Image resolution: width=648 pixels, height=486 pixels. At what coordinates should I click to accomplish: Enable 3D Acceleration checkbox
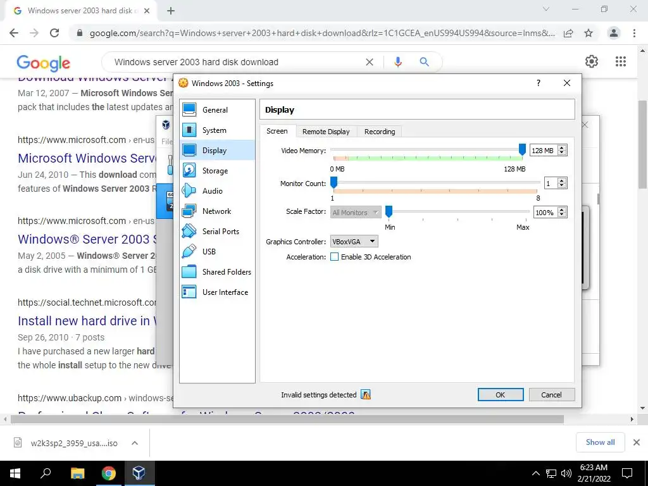pyautogui.click(x=334, y=257)
